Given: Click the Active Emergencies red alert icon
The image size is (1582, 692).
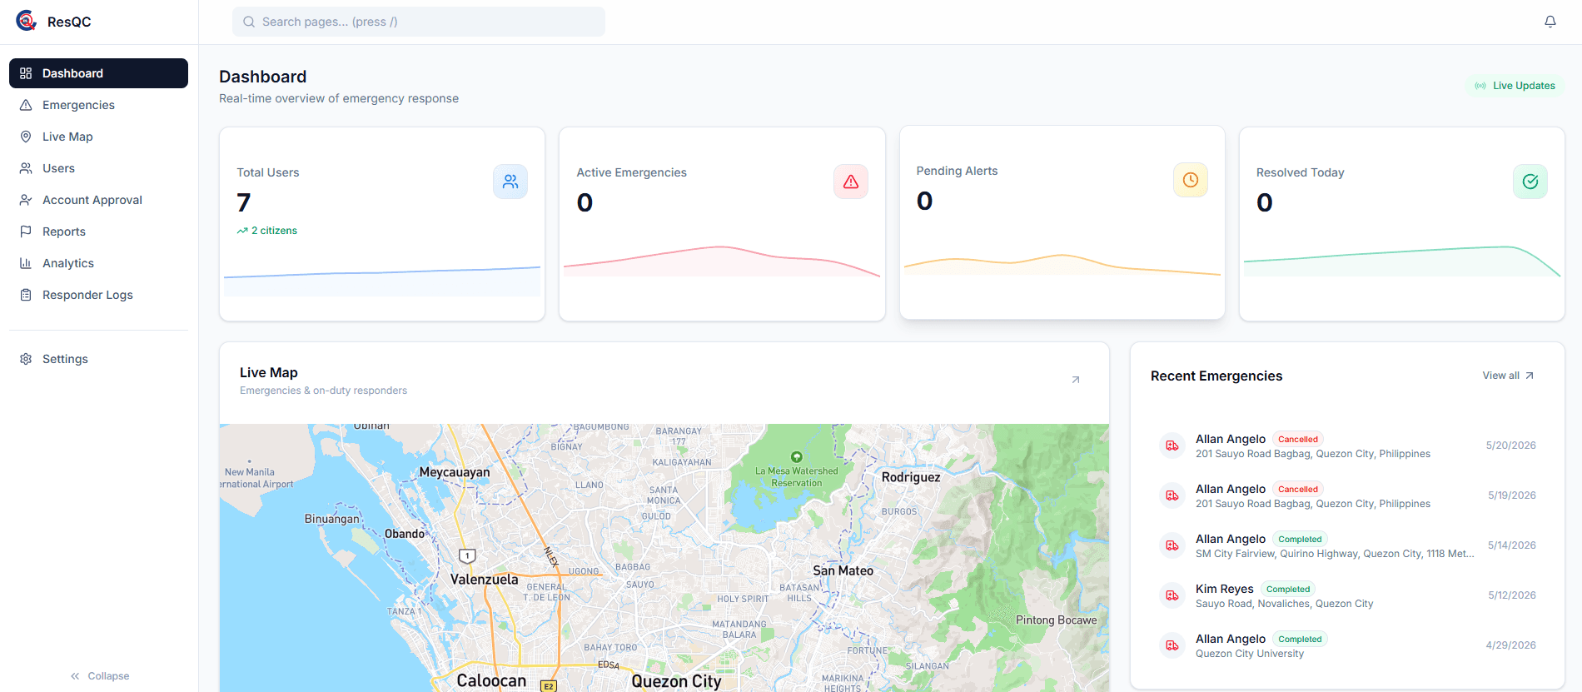Looking at the screenshot, I should click(851, 182).
